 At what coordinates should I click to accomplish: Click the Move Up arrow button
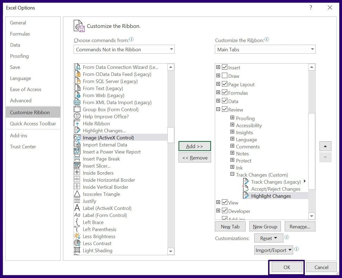tap(325, 146)
